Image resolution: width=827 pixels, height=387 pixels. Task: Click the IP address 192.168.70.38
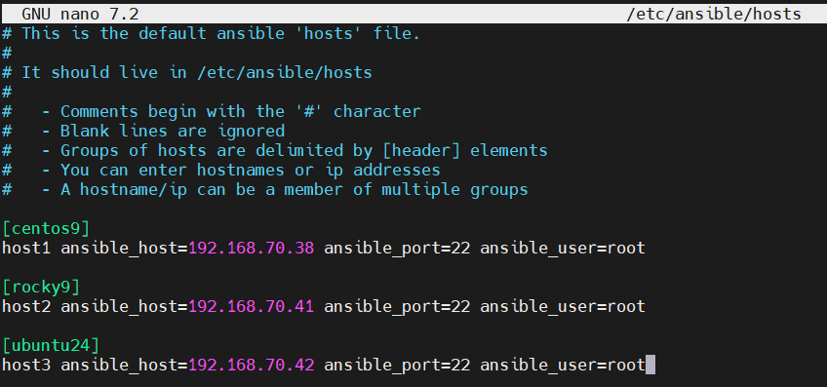[x=252, y=249]
